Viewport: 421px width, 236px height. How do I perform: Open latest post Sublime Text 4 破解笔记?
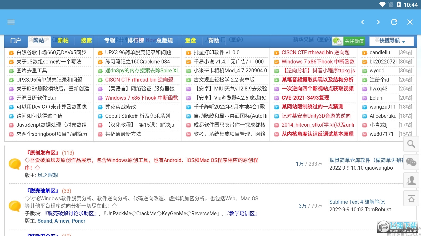[x=357, y=202]
